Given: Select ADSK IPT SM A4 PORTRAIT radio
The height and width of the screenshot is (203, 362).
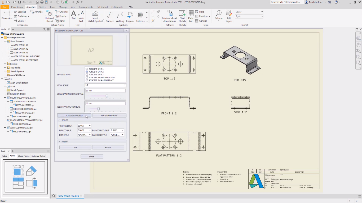Looking at the screenshot, I should [x=87, y=80].
